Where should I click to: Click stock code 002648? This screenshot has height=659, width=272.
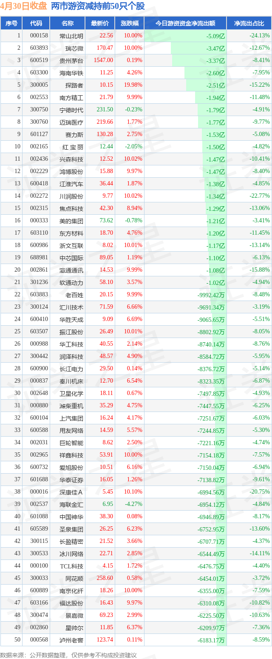tap(39, 393)
